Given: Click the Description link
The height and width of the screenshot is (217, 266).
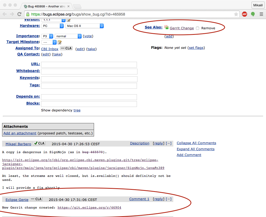Looking at the screenshot, I should coord(140,143).
